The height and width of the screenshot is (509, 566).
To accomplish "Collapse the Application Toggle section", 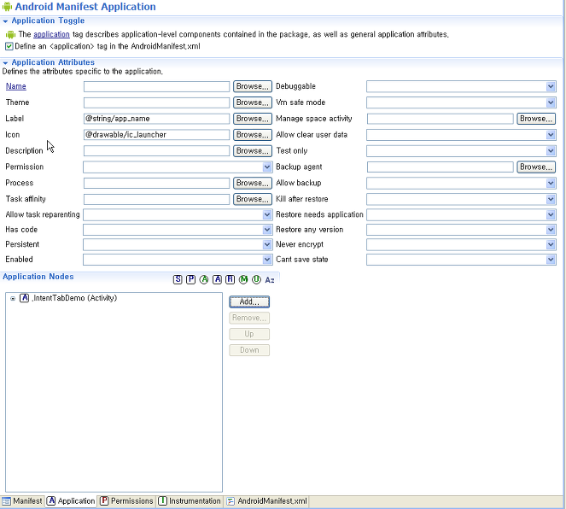I will point(5,21).
